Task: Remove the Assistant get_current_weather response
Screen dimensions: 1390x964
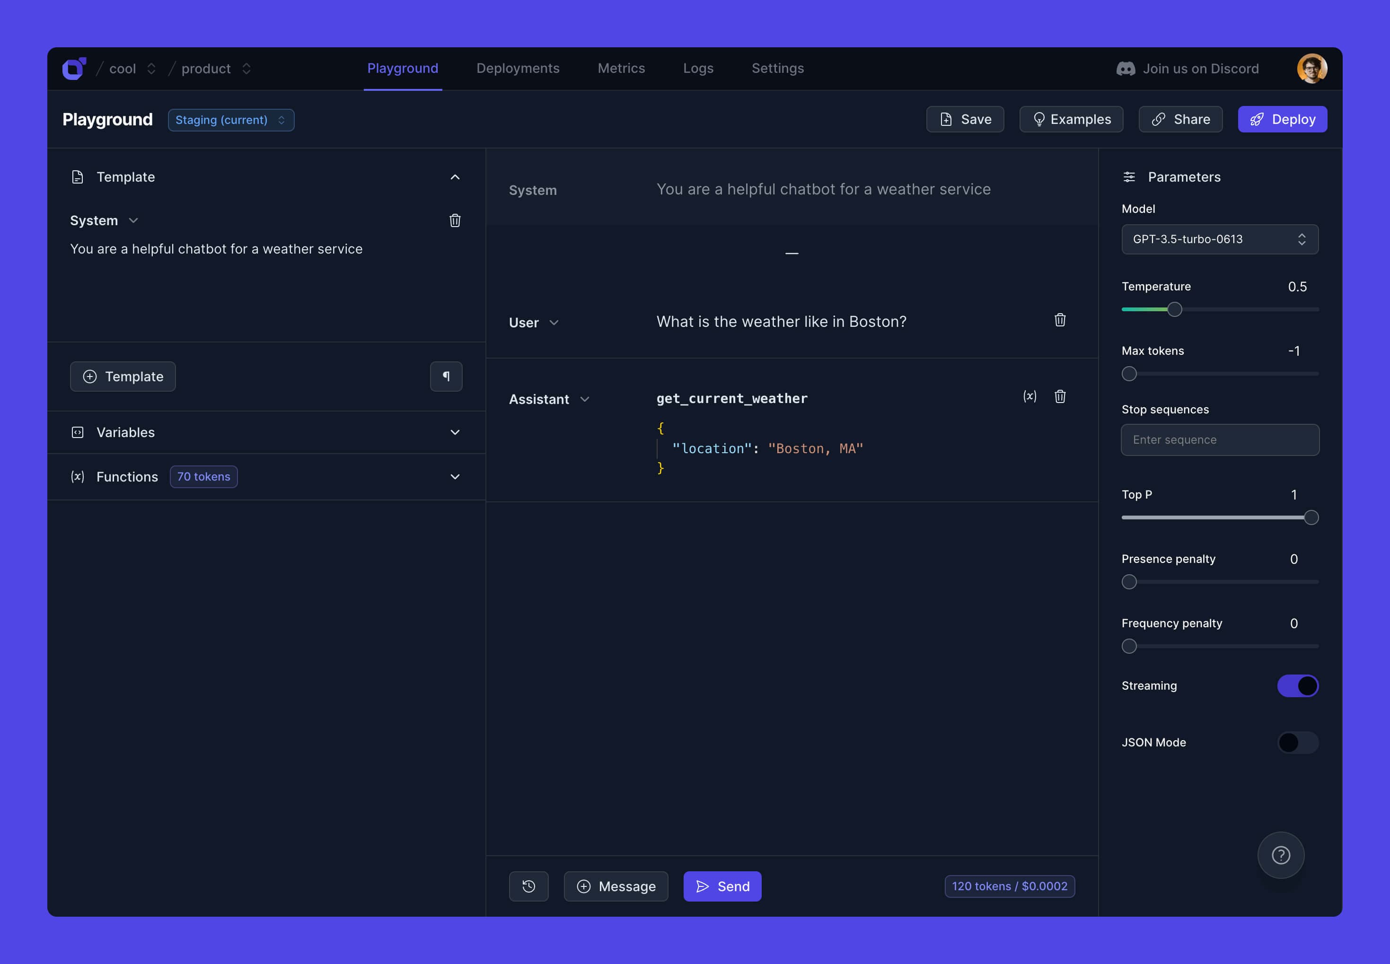Action: point(1060,397)
